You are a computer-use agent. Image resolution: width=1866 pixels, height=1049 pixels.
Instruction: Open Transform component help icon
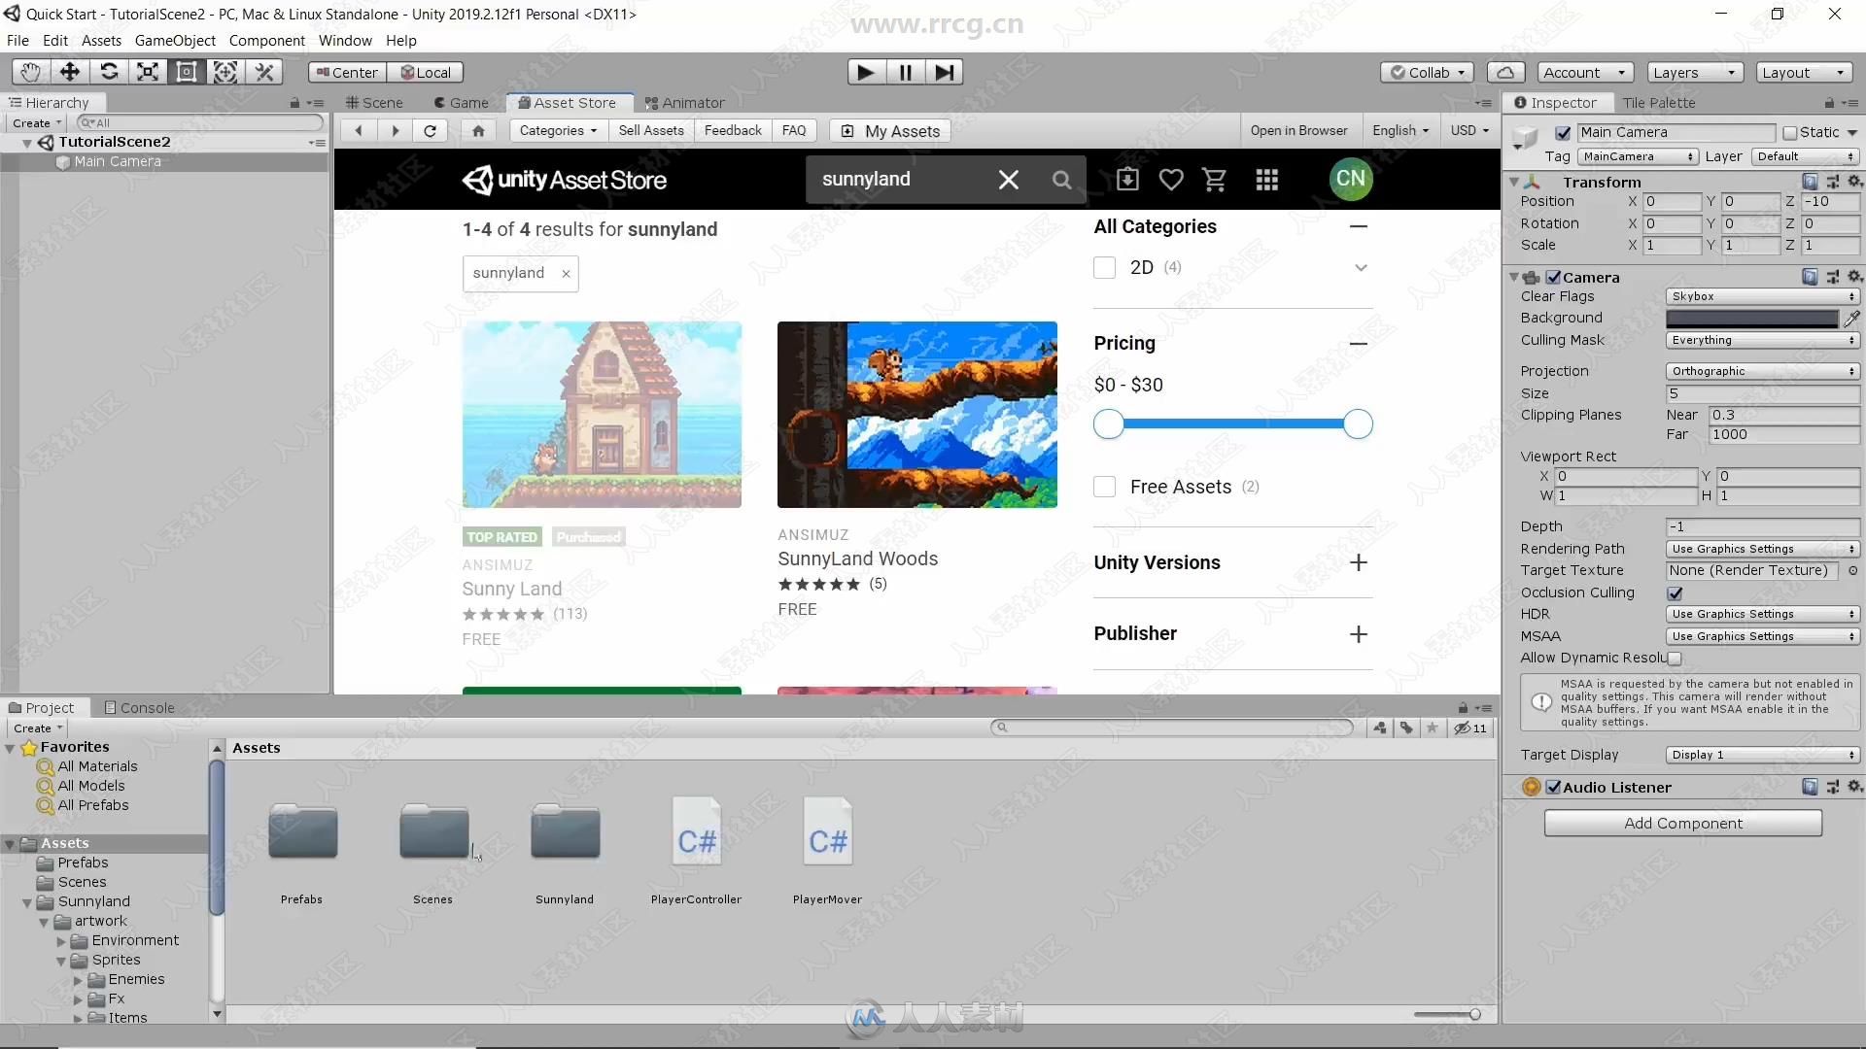[x=1809, y=182]
